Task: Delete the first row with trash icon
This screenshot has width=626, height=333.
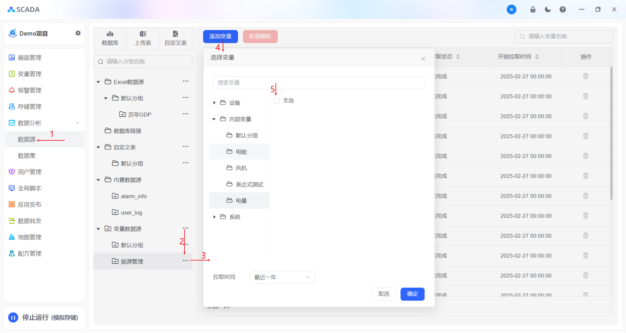Action: [586, 76]
